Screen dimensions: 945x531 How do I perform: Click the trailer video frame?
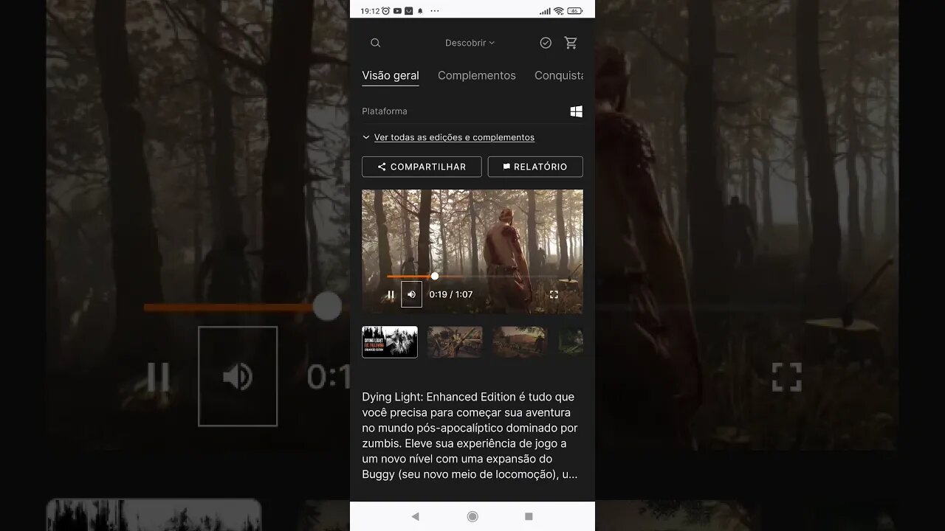click(x=472, y=251)
